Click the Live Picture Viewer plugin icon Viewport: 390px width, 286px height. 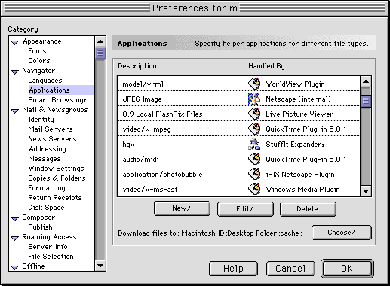pyautogui.click(x=254, y=114)
